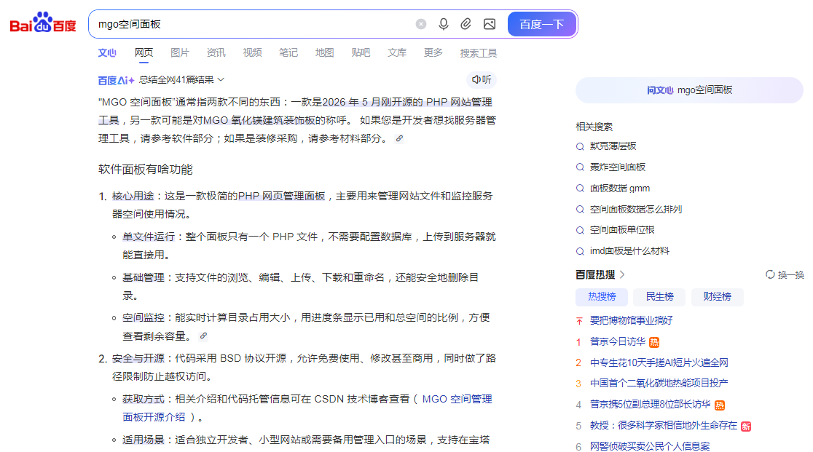Click the 百度AI+ logo
This screenshot has height=452, width=813.
(x=116, y=80)
